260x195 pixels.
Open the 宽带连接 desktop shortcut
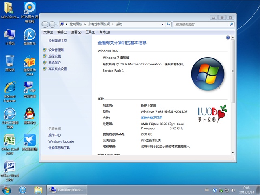pyautogui.click(x=30, y=89)
